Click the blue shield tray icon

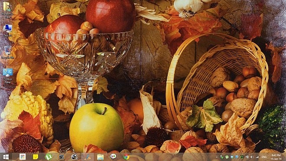click(237, 157)
